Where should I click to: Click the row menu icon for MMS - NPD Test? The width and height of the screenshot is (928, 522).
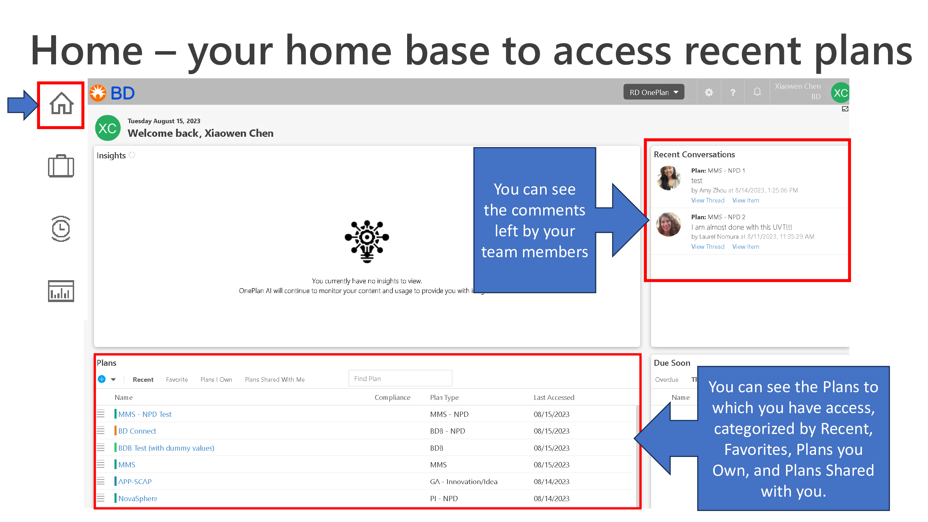101,414
